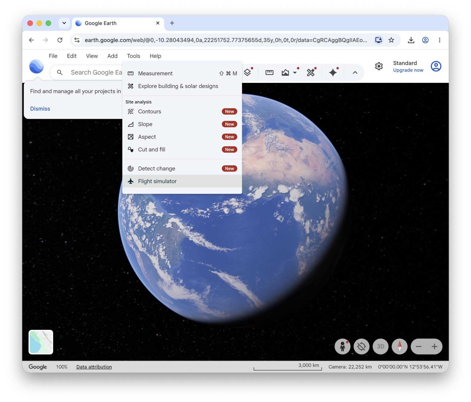Open the Chrome profile icon
471x402 pixels.
[425, 40]
